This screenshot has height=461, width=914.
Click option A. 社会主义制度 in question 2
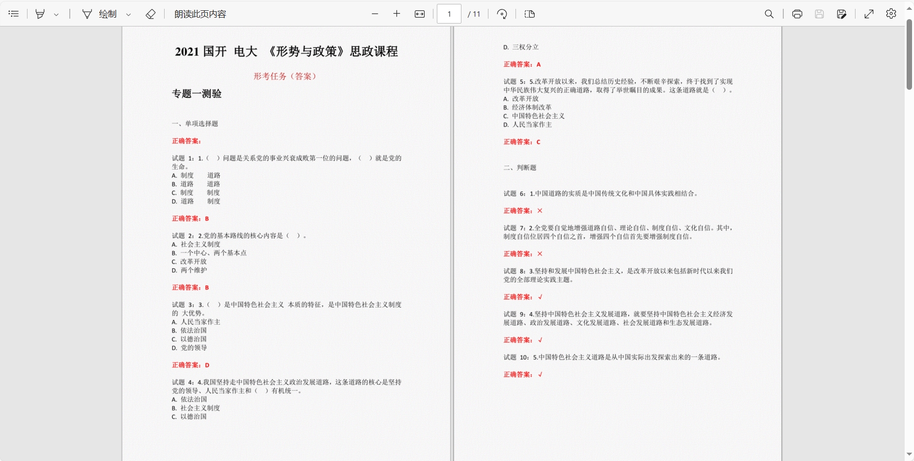(196, 244)
